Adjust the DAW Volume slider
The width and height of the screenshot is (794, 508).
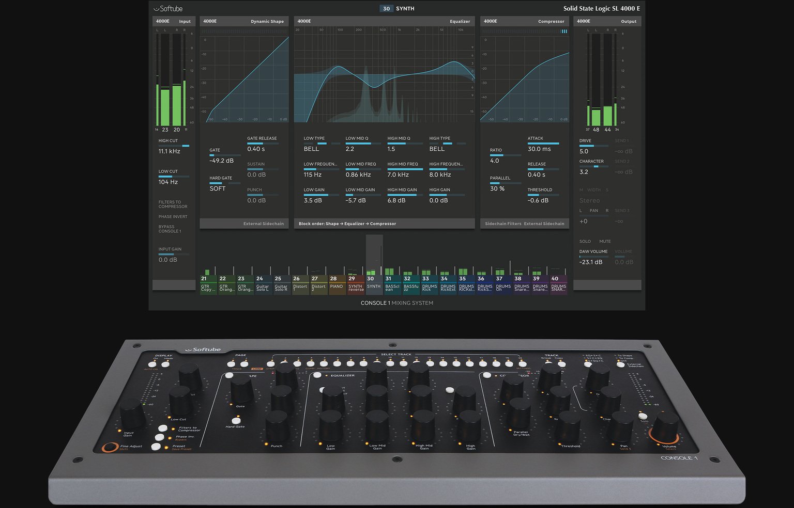click(x=593, y=257)
